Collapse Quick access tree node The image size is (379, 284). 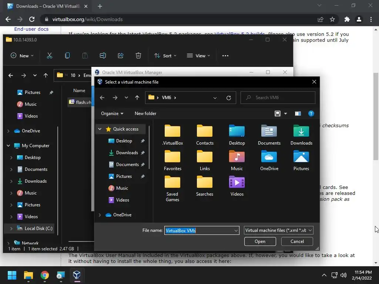click(100, 129)
